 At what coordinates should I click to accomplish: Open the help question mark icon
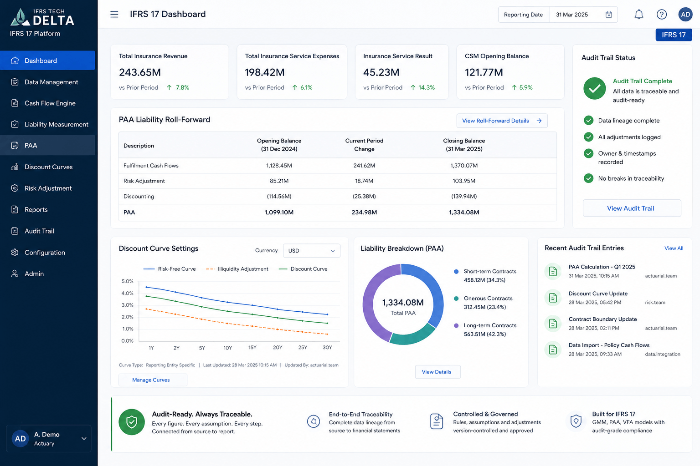(x=662, y=15)
